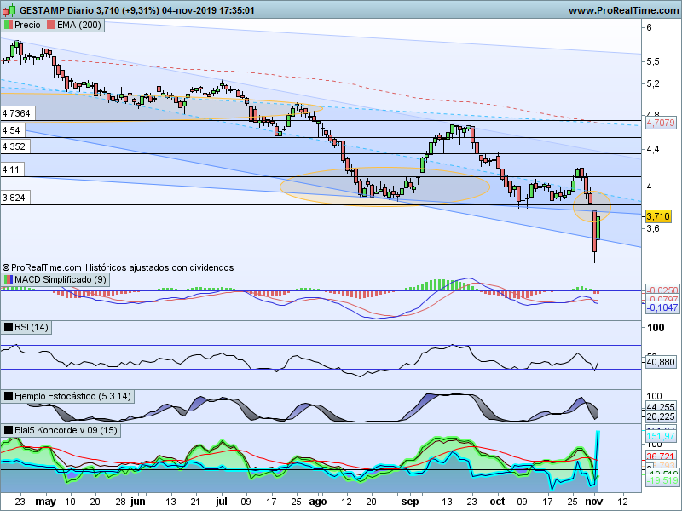The image size is (682, 511).
Task: Click the black square beside Blai5 Koncorde
Action: pyautogui.click(x=9, y=431)
